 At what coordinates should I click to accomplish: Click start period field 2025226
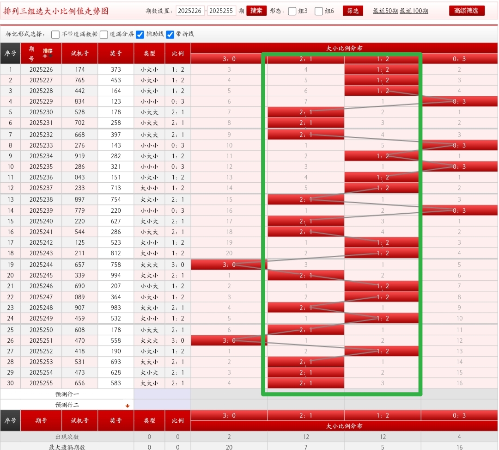tap(190, 11)
